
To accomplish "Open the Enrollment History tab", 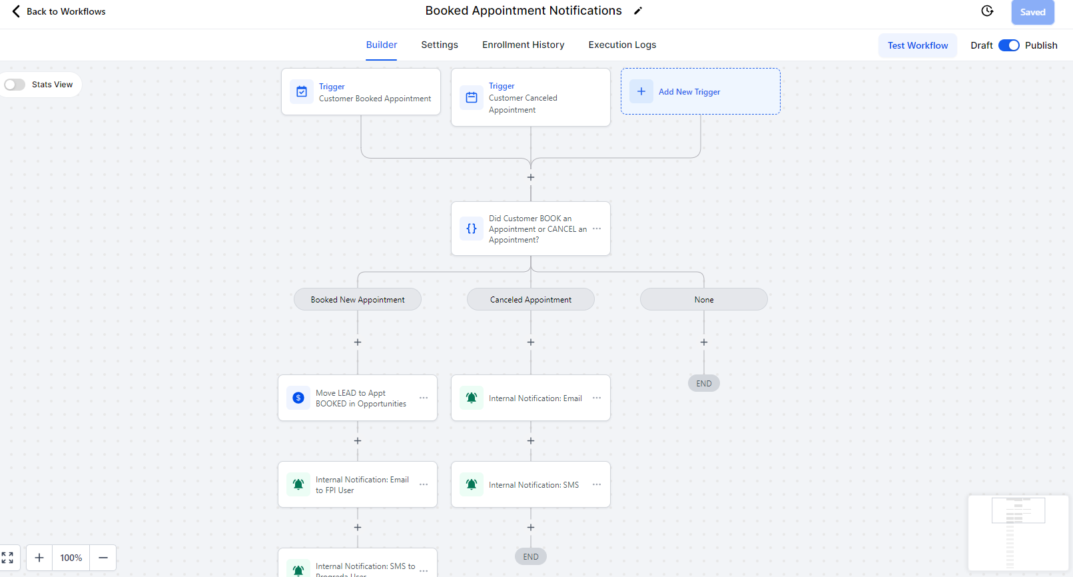I will click(x=524, y=45).
